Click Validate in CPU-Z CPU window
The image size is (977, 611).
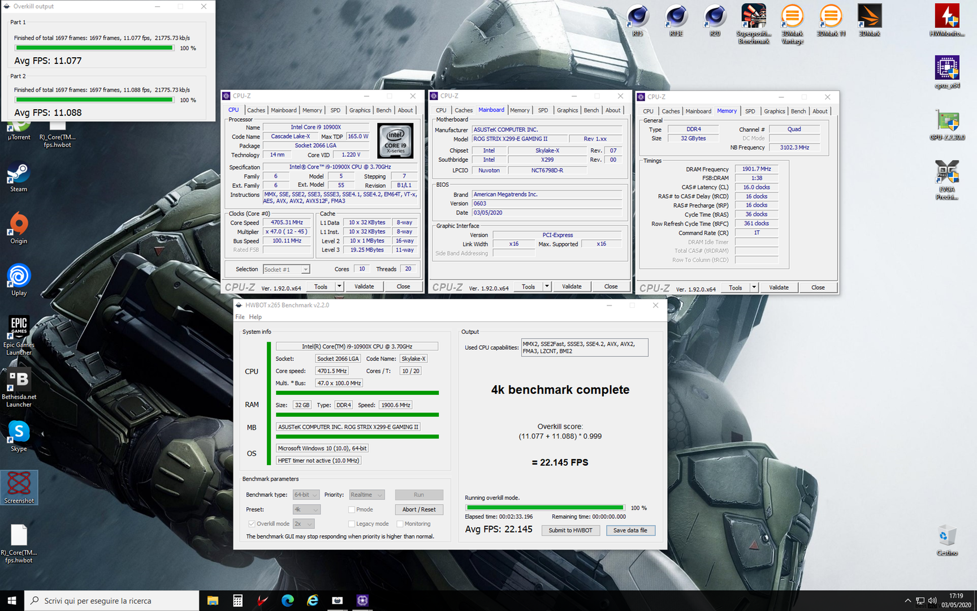click(364, 287)
